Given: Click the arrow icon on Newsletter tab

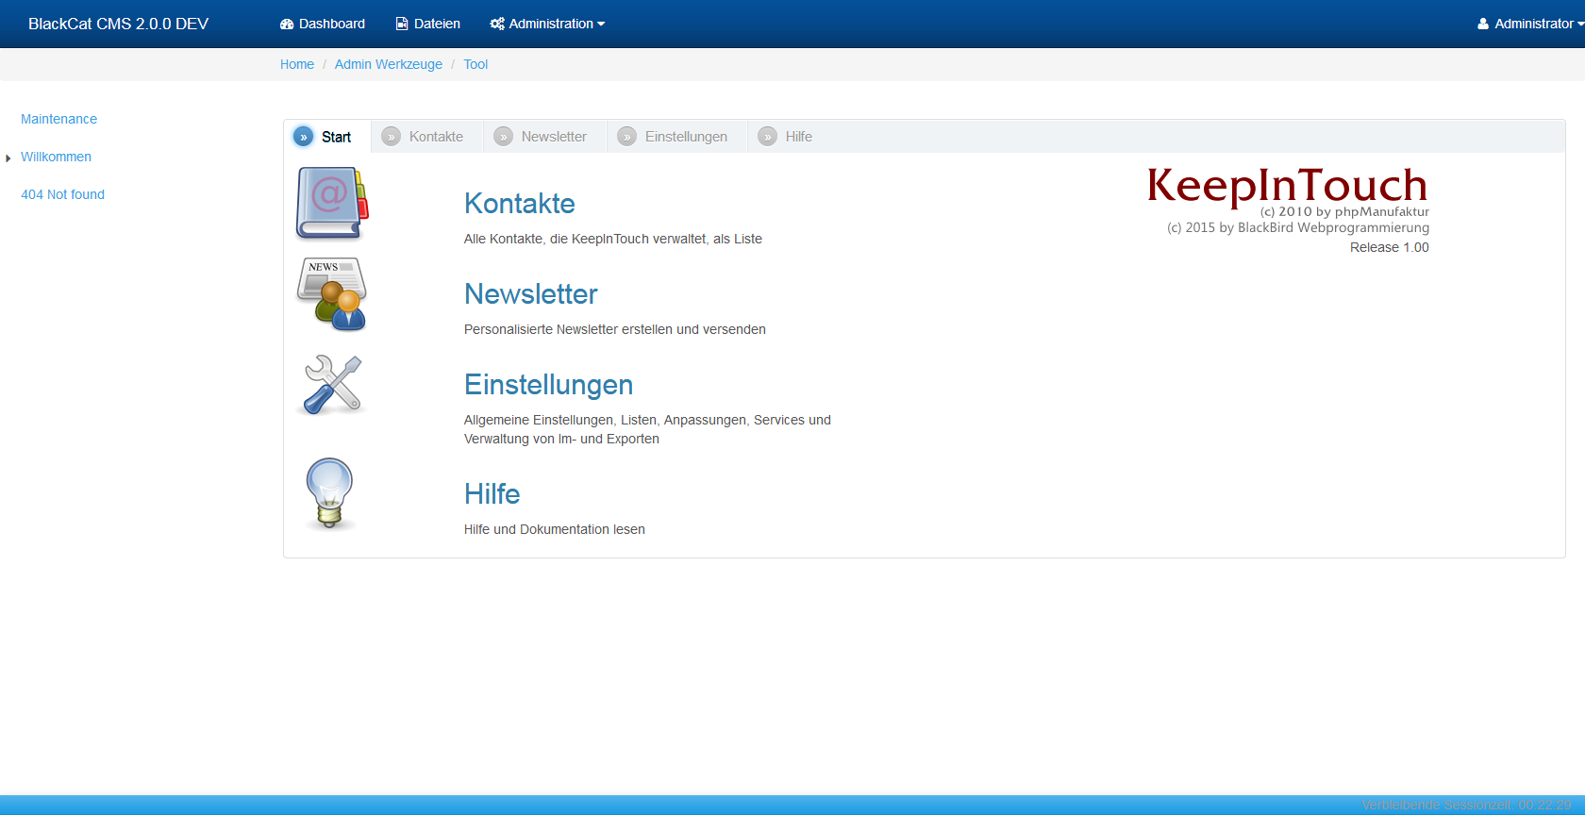Looking at the screenshot, I should (504, 137).
